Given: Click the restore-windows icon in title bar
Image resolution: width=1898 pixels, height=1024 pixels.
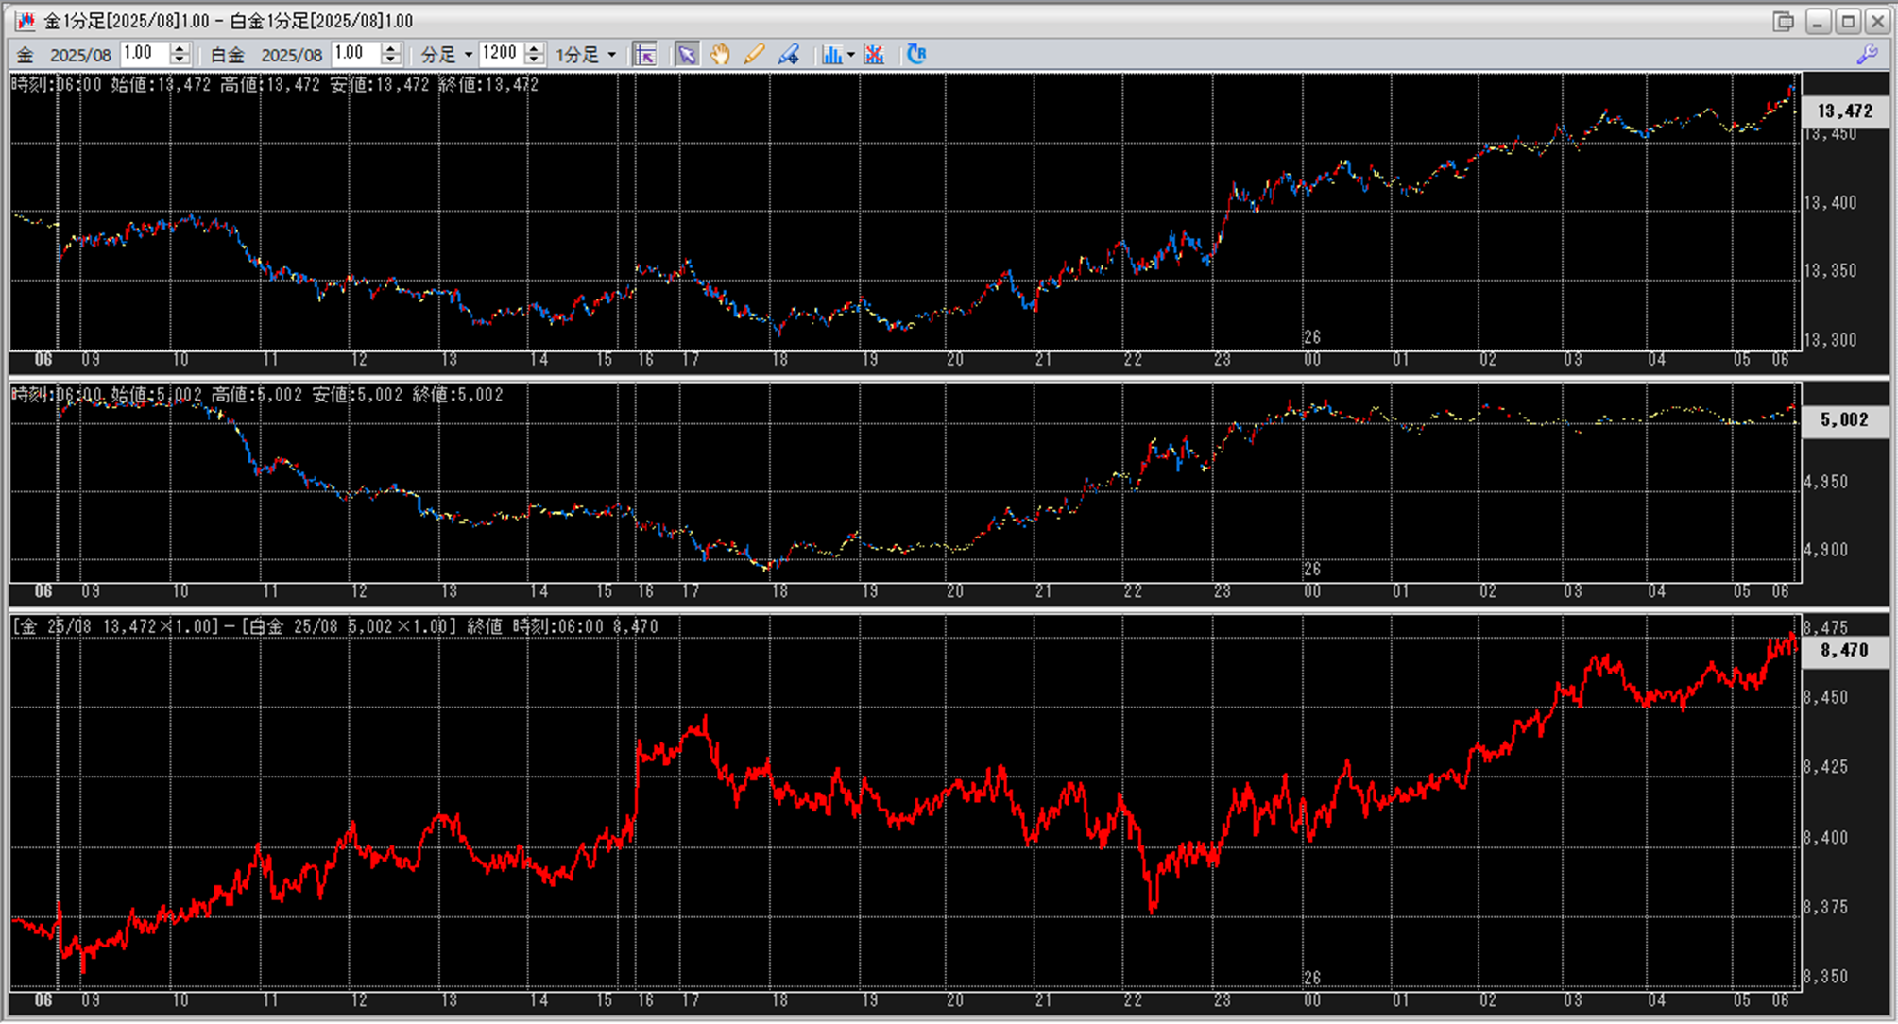Looking at the screenshot, I should 1784,21.
